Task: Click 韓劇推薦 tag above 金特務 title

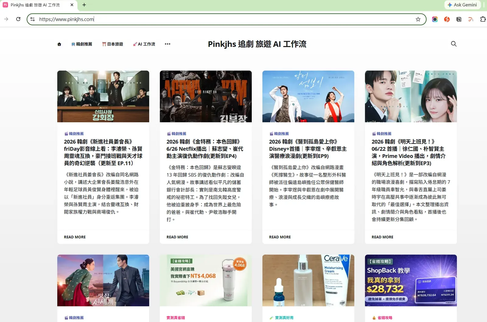Action: coord(177,134)
